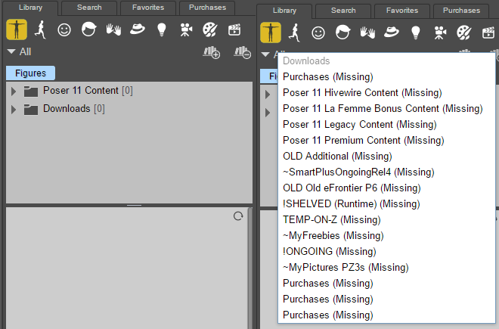Image resolution: width=499 pixels, height=329 pixels.
Task: Open Props hat icon in left panel
Action: point(137,29)
